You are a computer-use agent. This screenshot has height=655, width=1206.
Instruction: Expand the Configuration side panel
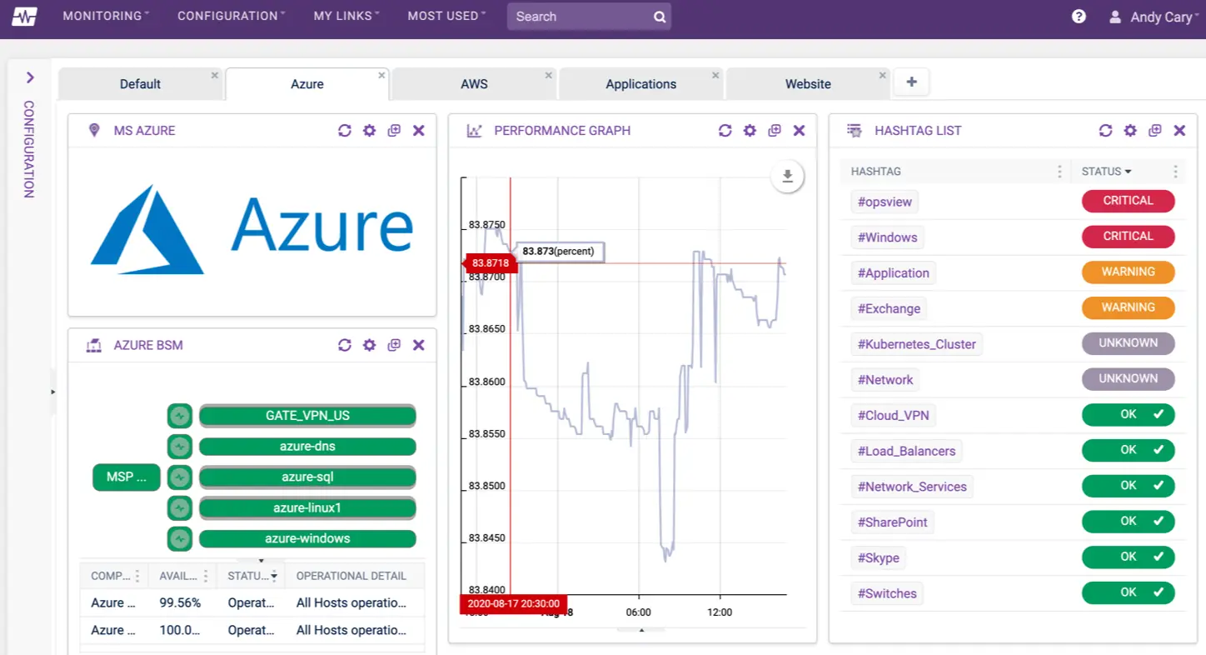(30, 77)
